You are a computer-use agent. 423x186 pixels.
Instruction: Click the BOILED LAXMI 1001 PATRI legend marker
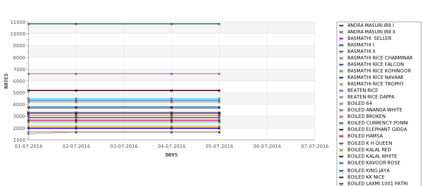341,184
